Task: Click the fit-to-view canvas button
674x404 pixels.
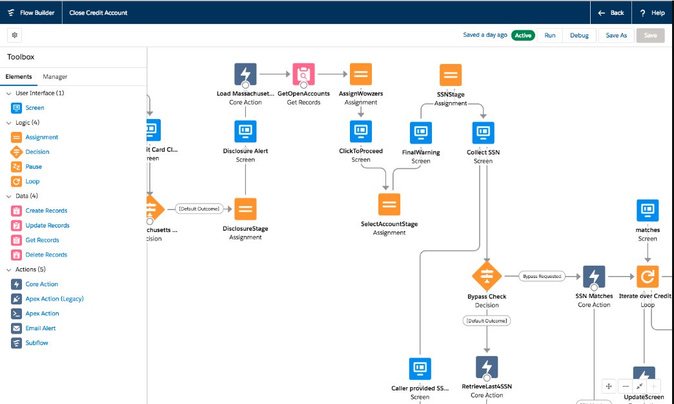Action: [x=640, y=386]
